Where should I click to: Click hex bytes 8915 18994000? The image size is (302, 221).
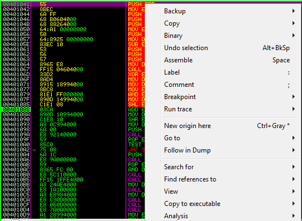pos(61,85)
